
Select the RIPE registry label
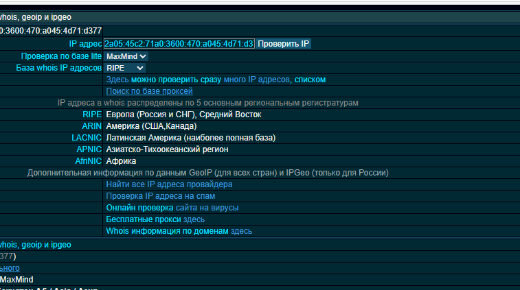(x=92, y=114)
